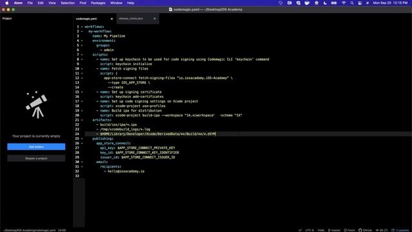The image size is (412, 232).
Task: Switch to the release_notes.json tab
Action: click(x=131, y=19)
